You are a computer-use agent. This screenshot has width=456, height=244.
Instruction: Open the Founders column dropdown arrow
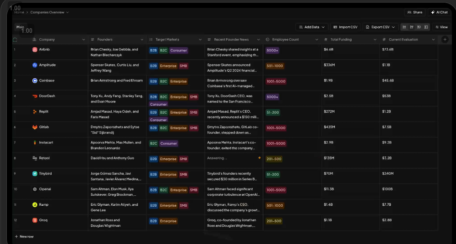(x=142, y=40)
